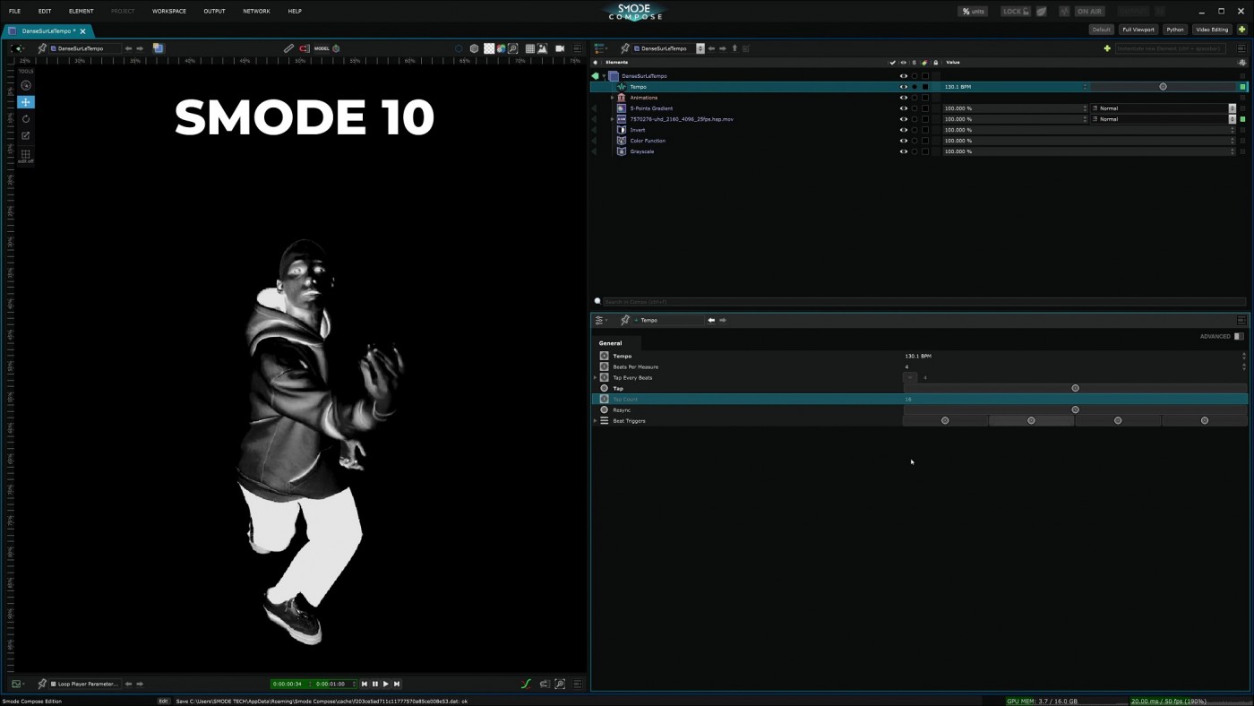Select the Default layout button
Image resolution: width=1254 pixels, height=706 pixels.
point(1102,30)
